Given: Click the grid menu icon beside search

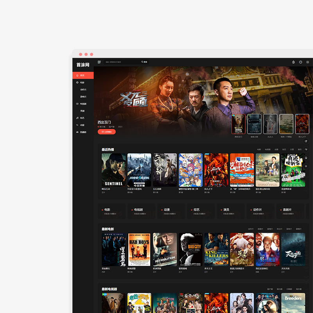Looking at the screenshot, I should point(99,62).
